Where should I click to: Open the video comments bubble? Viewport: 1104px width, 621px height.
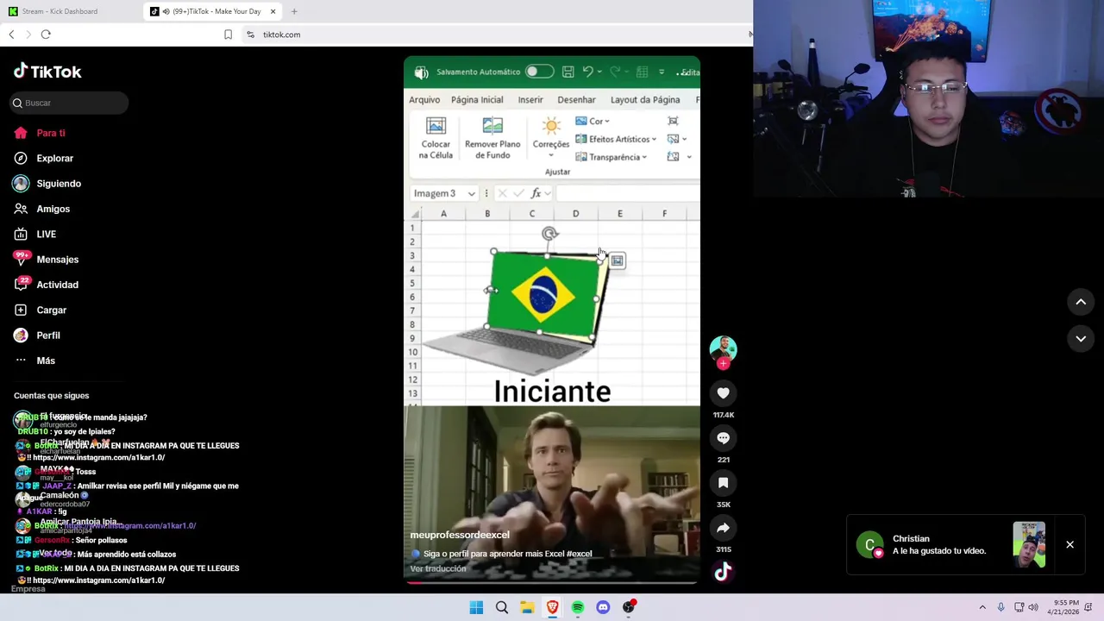[723, 438]
